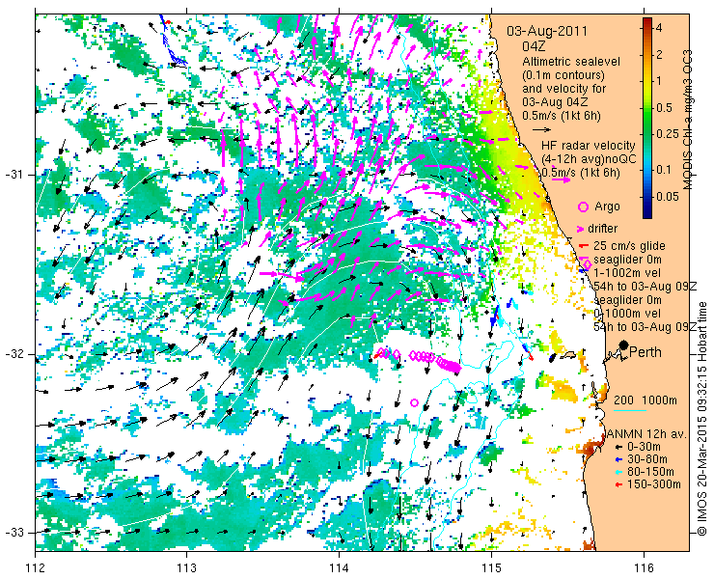The width and height of the screenshot is (714, 579).
Task: Click the red 25 cm/s glide legend marker
Action: click(x=583, y=246)
